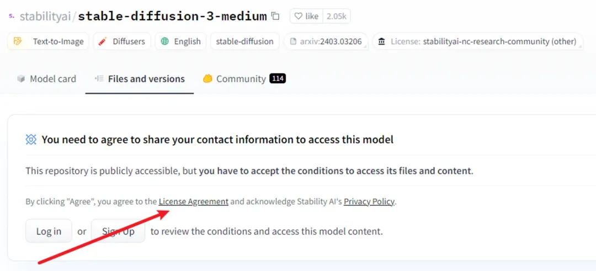
Task: Click the Sign Up button
Action: pos(118,231)
